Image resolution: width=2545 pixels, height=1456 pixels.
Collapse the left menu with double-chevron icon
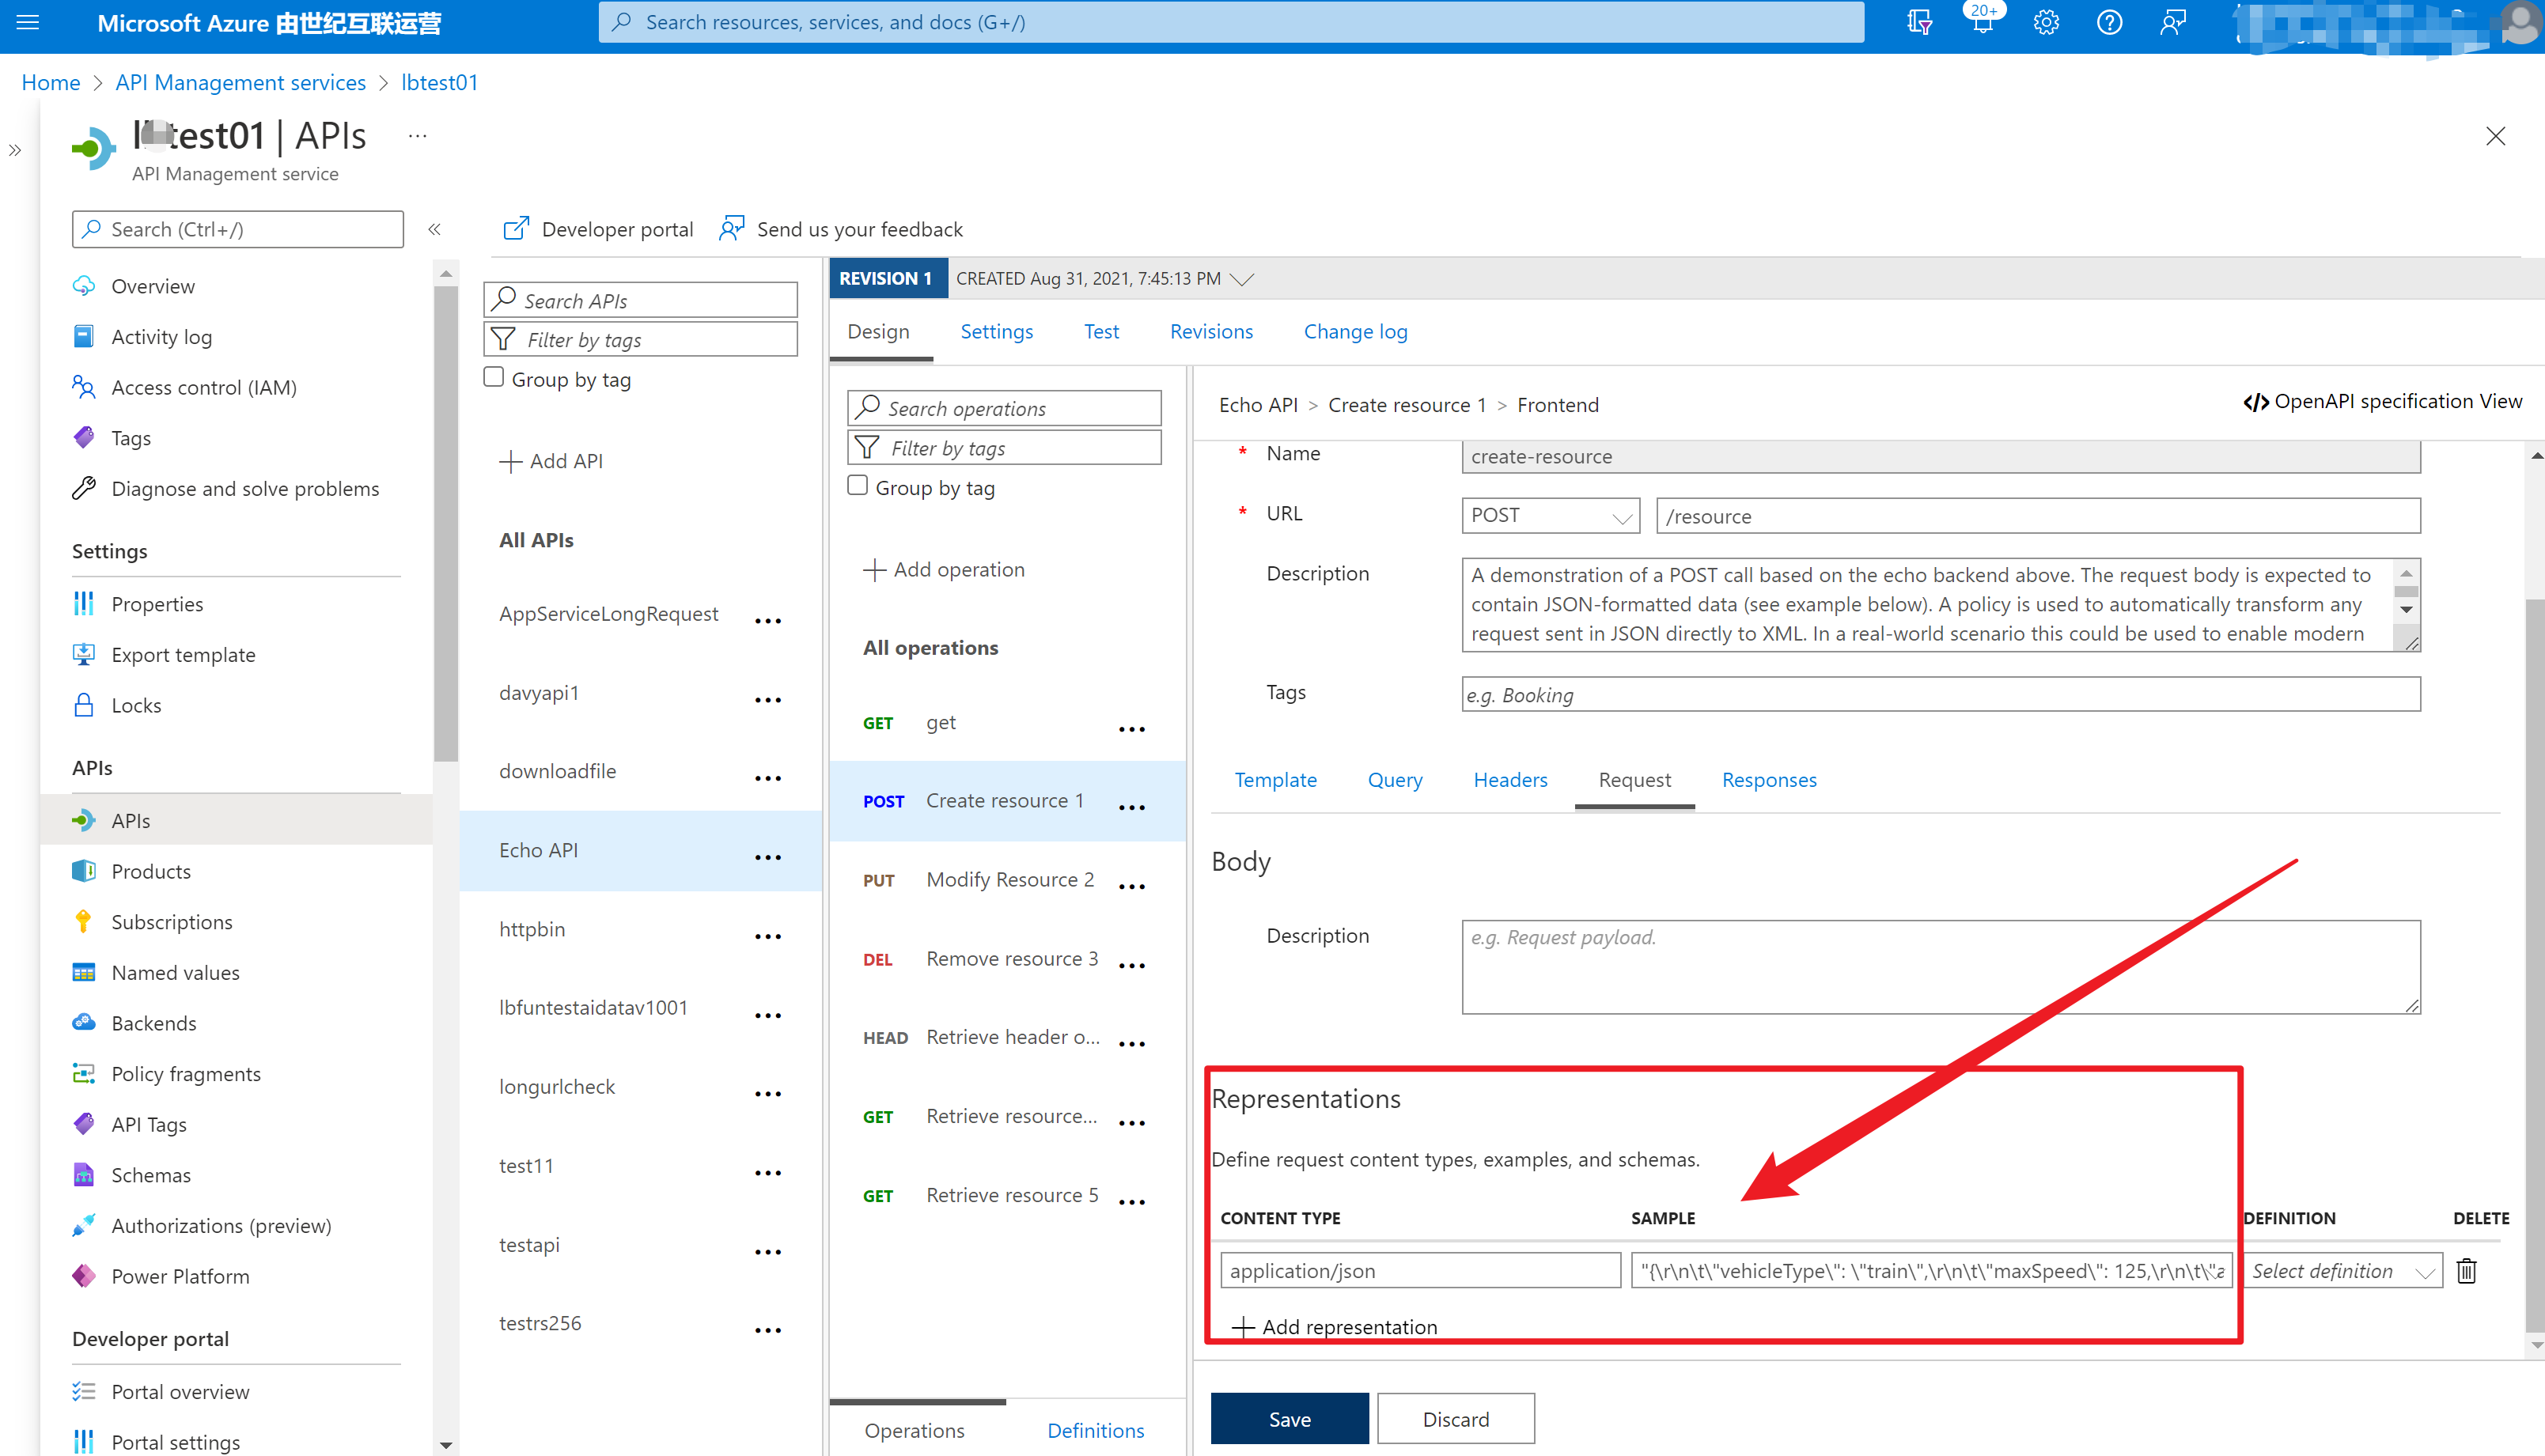(x=435, y=229)
